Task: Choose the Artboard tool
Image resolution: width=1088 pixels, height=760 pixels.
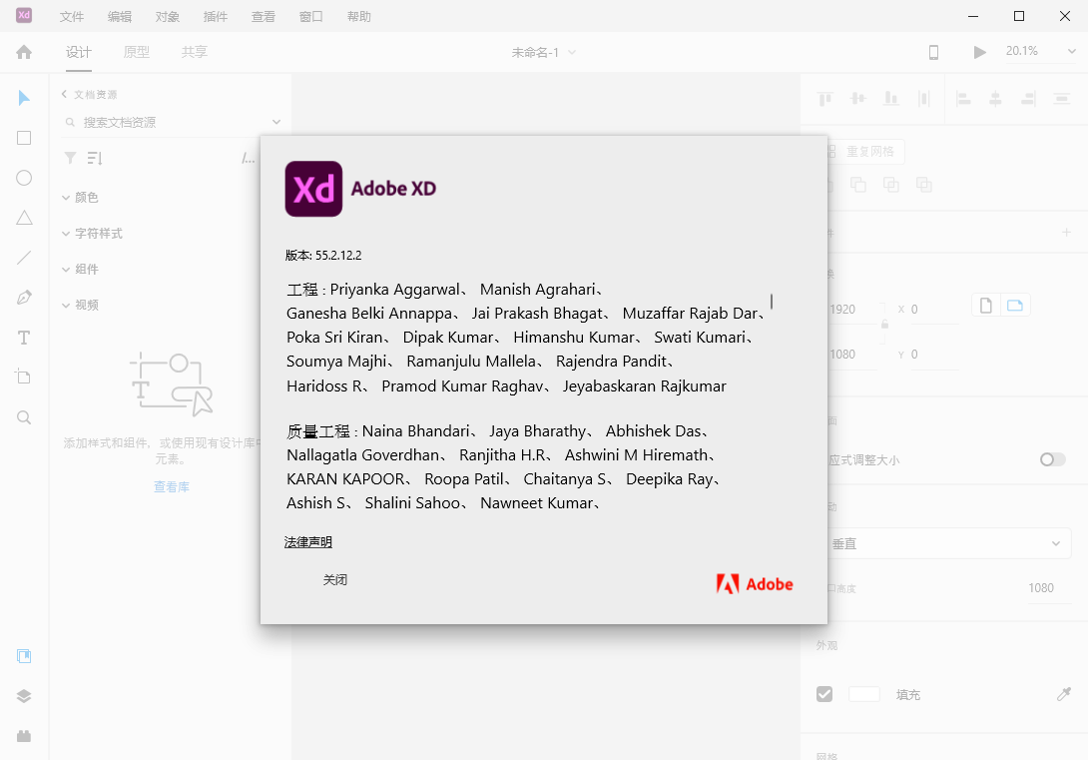Action: click(x=24, y=377)
